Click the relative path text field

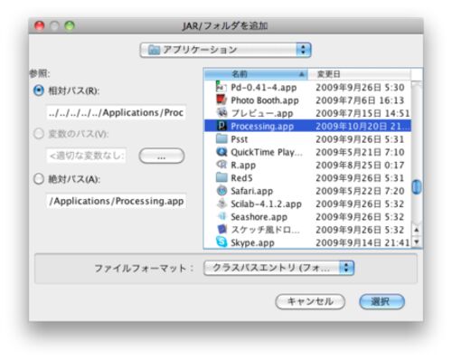tap(116, 113)
